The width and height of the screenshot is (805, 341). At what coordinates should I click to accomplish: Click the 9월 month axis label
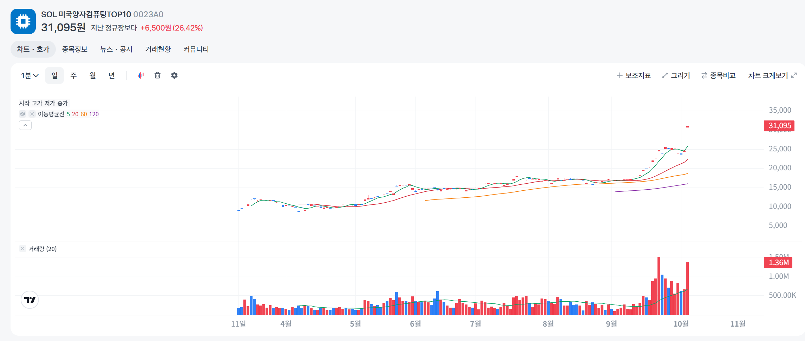pos(611,324)
